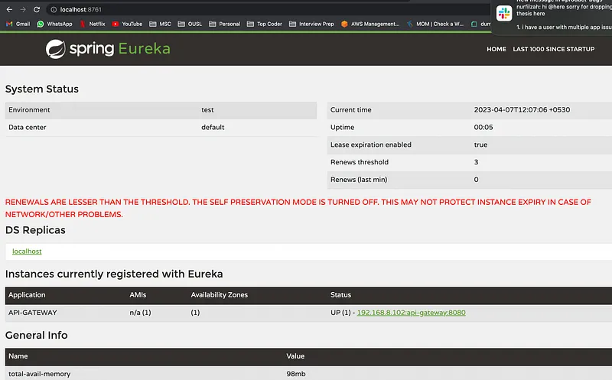Click the n/a (1) AMIs cell
The height and width of the screenshot is (380, 612).
[x=140, y=313]
